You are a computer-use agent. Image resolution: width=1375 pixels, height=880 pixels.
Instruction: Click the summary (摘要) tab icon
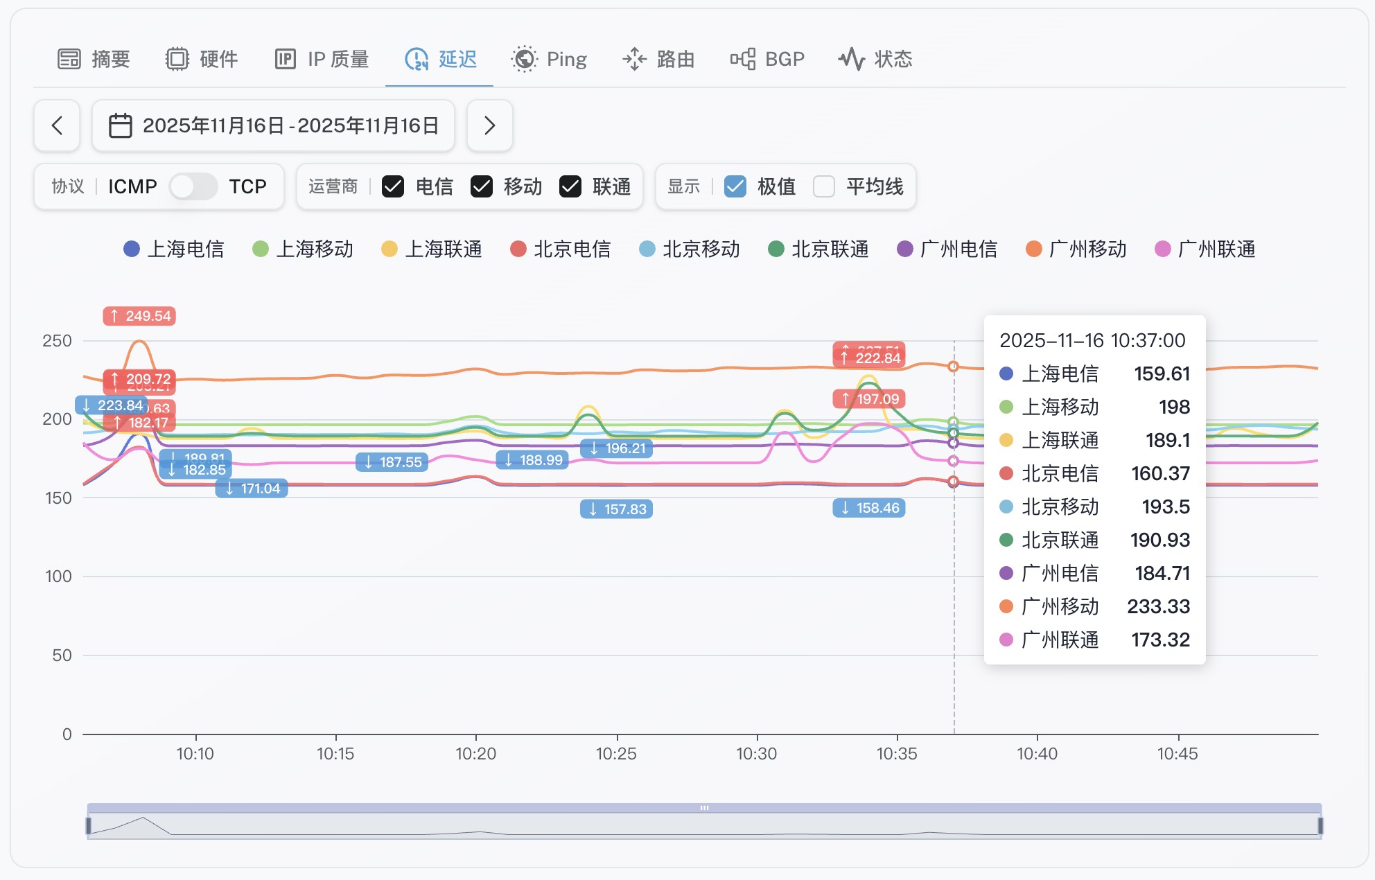coord(69,60)
